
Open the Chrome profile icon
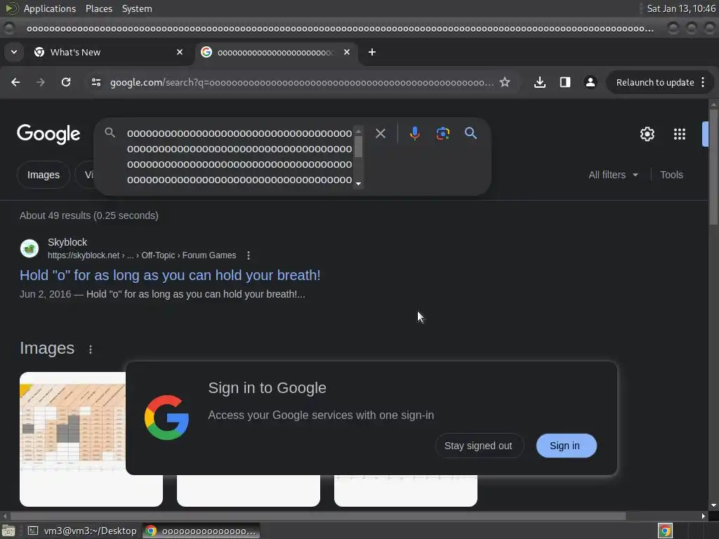[590, 83]
